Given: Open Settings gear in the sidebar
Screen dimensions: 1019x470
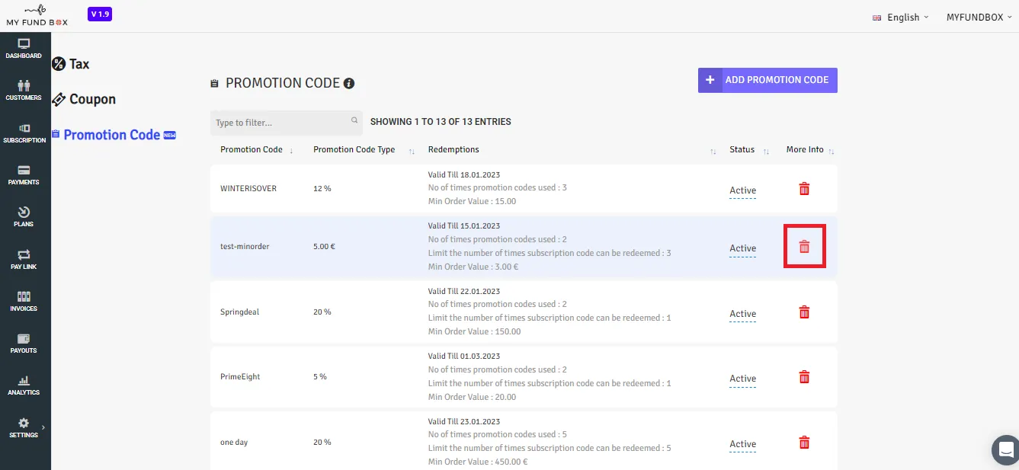Looking at the screenshot, I should [24, 428].
